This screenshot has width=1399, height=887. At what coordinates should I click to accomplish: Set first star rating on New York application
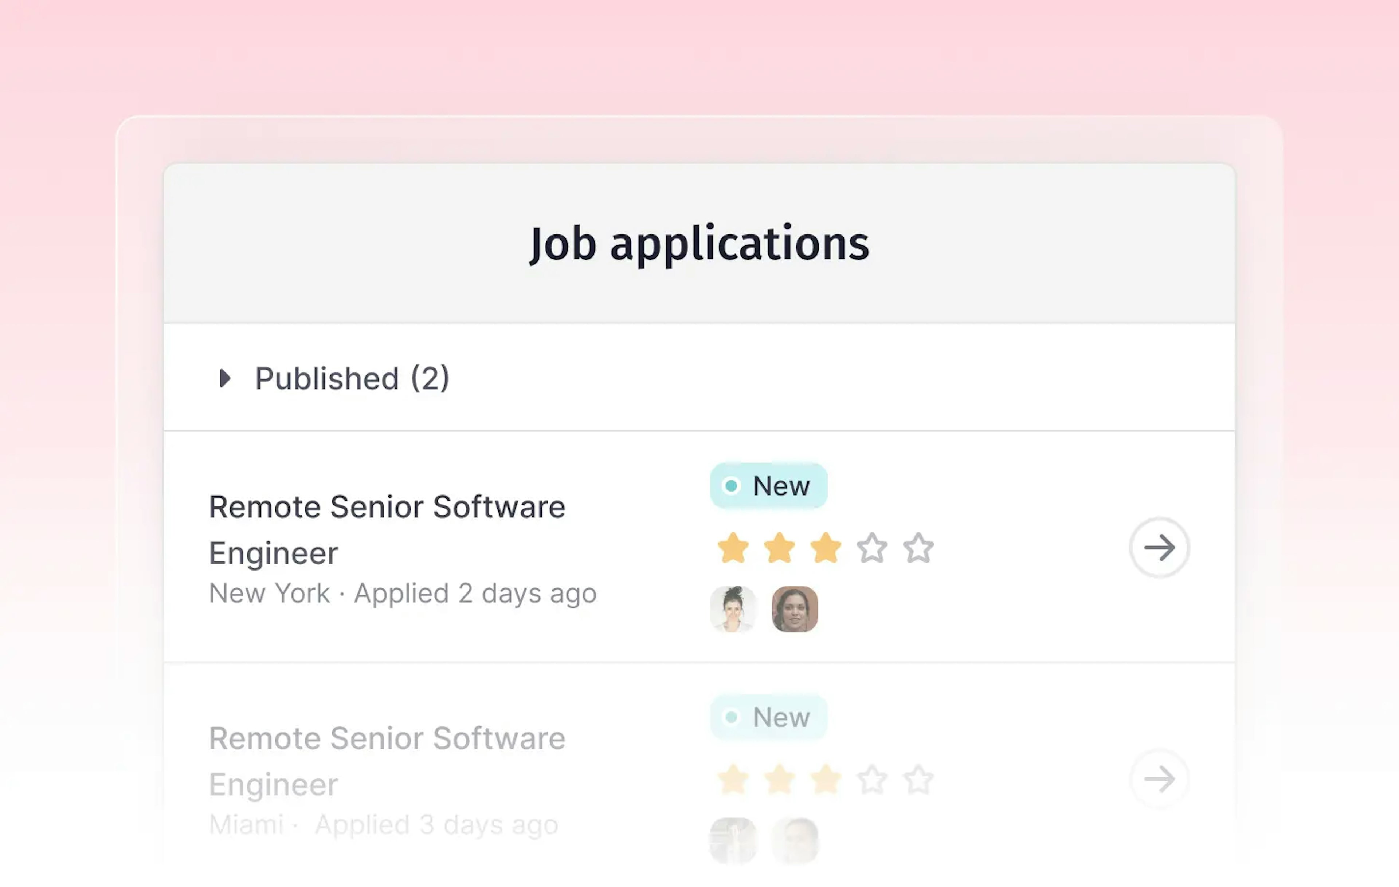pos(733,548)
